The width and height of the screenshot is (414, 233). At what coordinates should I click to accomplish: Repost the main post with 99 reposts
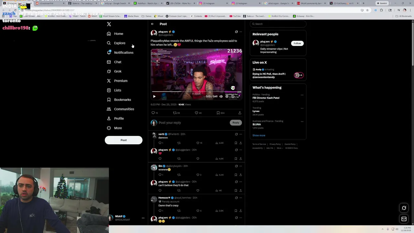[175, 113]
